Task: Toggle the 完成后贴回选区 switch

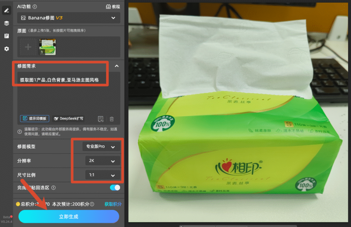Action: click(x=115, y=188)
